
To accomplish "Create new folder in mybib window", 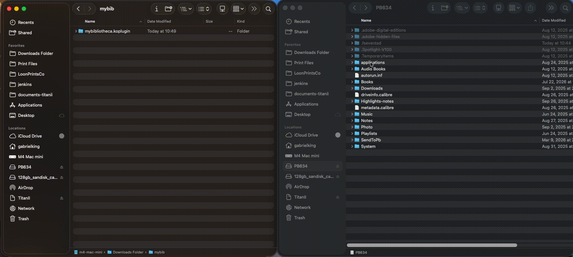I will (168, 9).
